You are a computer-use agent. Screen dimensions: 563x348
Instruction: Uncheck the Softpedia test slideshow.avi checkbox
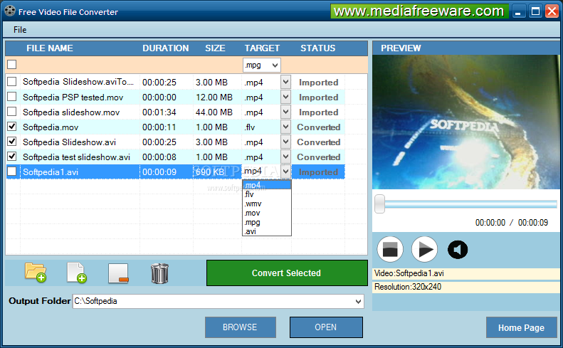coord(12,157)
